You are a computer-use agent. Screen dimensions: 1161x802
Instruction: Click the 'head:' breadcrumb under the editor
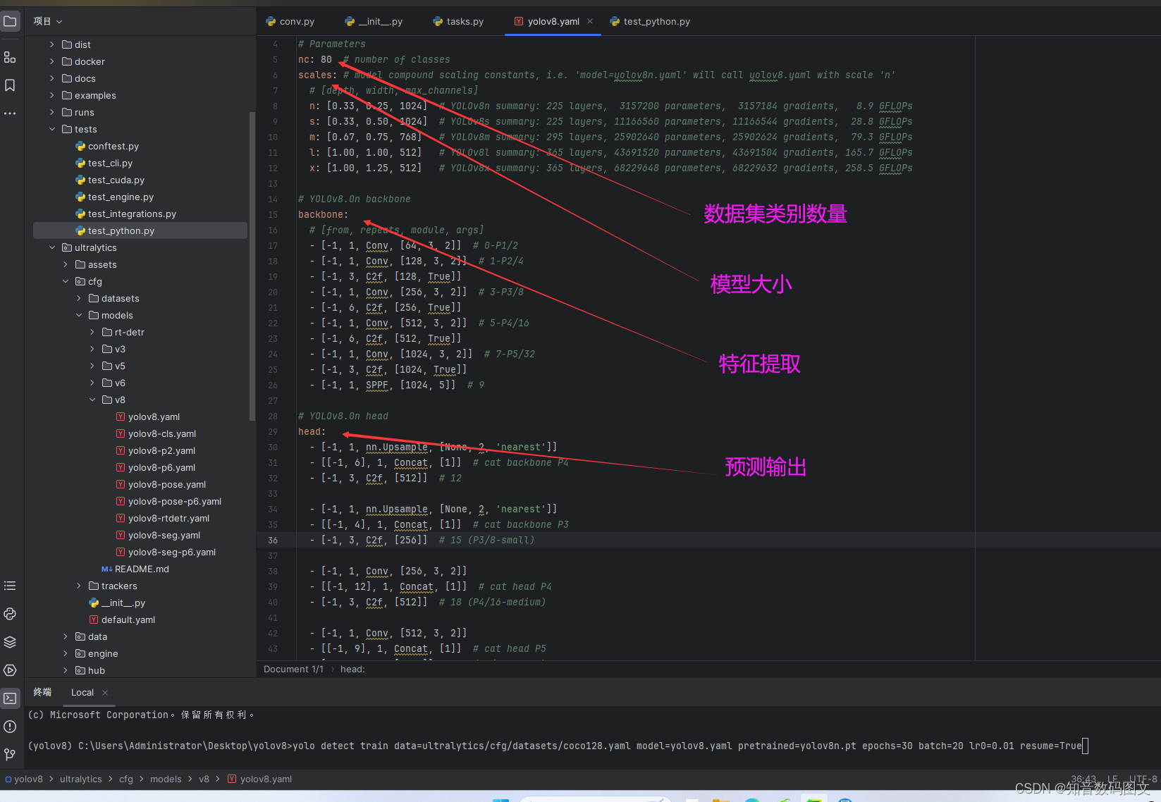352,669
